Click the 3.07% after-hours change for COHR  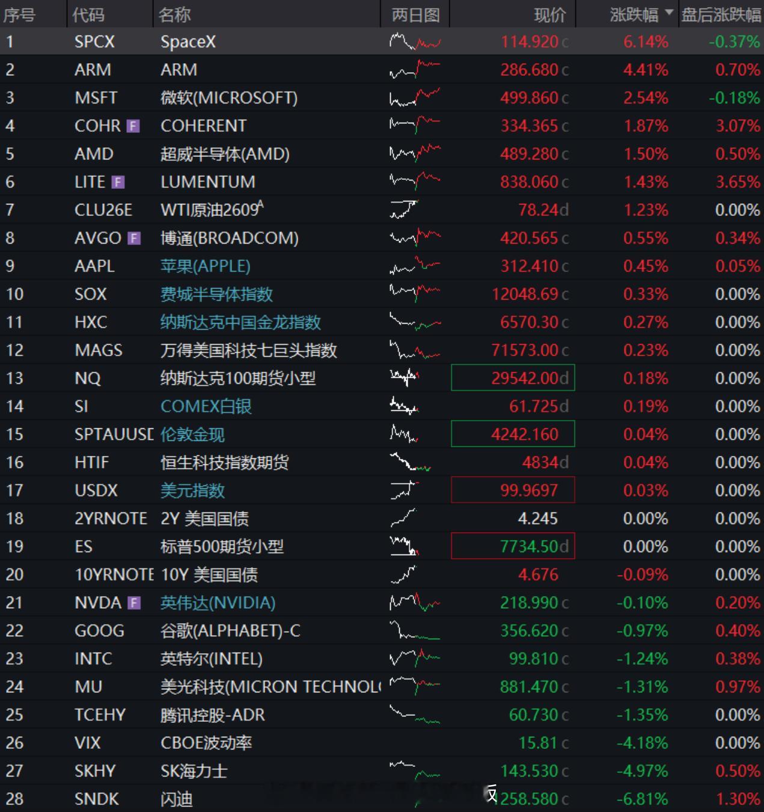(738, 126)
